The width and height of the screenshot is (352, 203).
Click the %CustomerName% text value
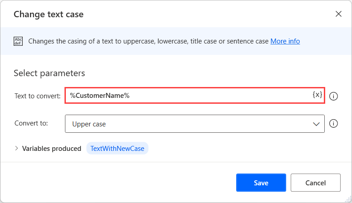click(x=100, y=96)
